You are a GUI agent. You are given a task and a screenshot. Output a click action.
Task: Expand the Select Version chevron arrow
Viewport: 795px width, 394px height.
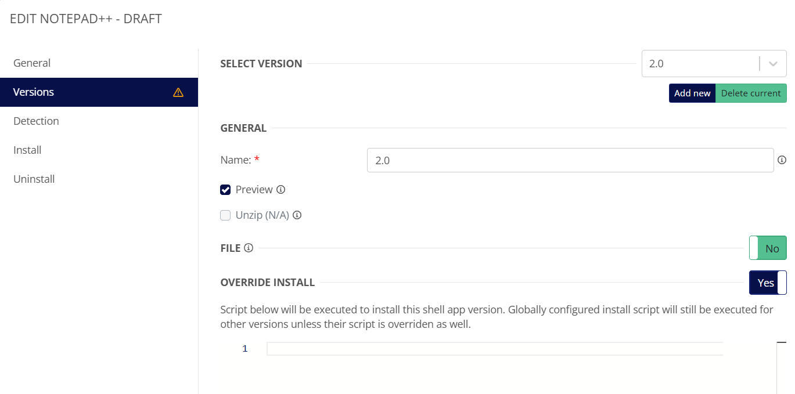point(773,64)
